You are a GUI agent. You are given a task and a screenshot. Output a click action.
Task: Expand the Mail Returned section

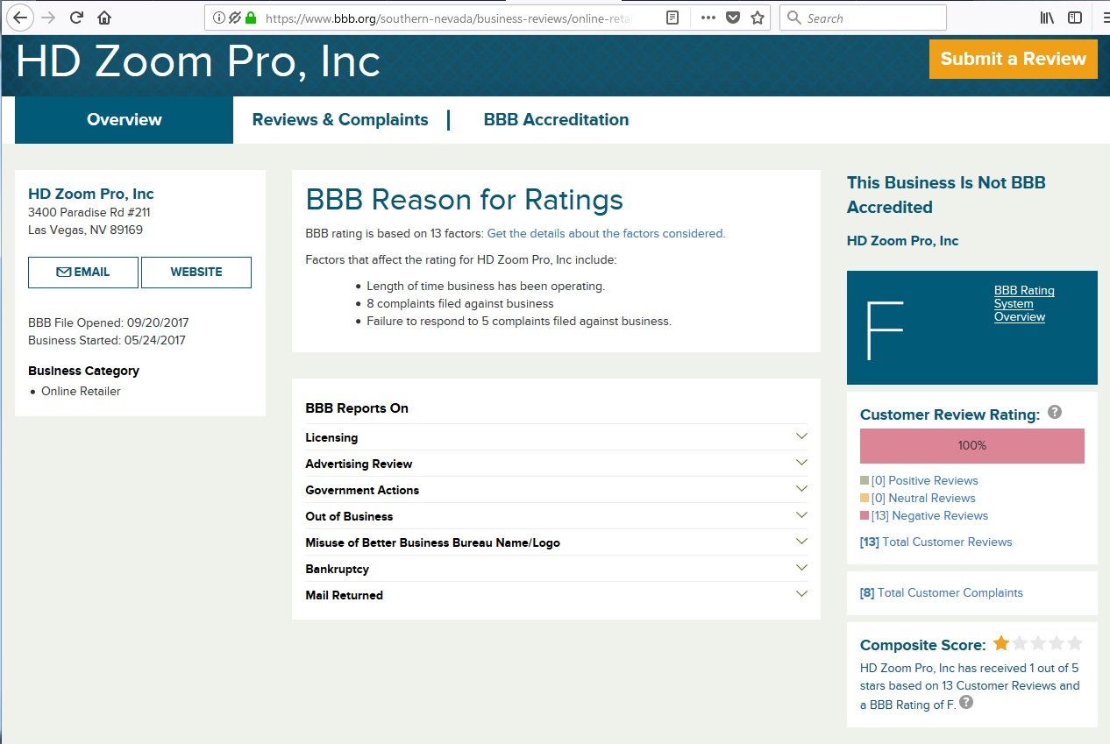pyautogui.click(x=556, y=595)
